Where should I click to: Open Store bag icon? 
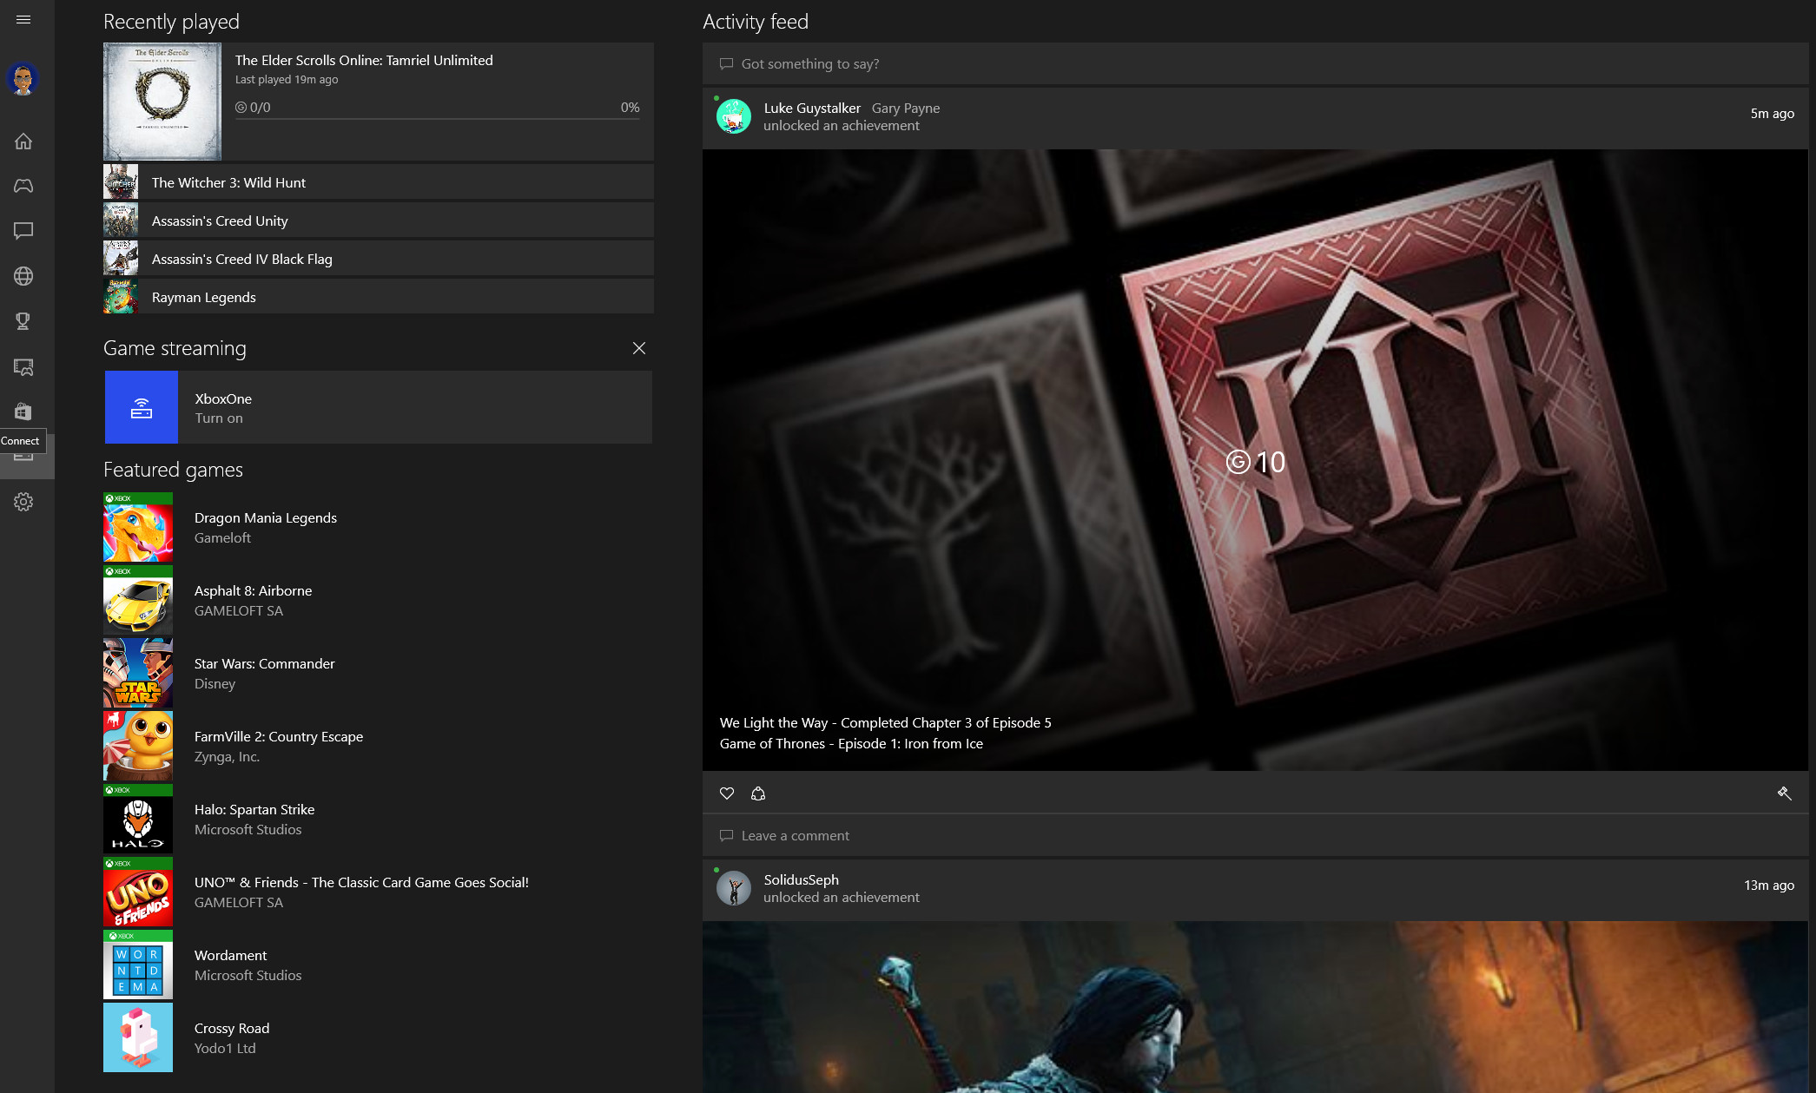[23, 412]
